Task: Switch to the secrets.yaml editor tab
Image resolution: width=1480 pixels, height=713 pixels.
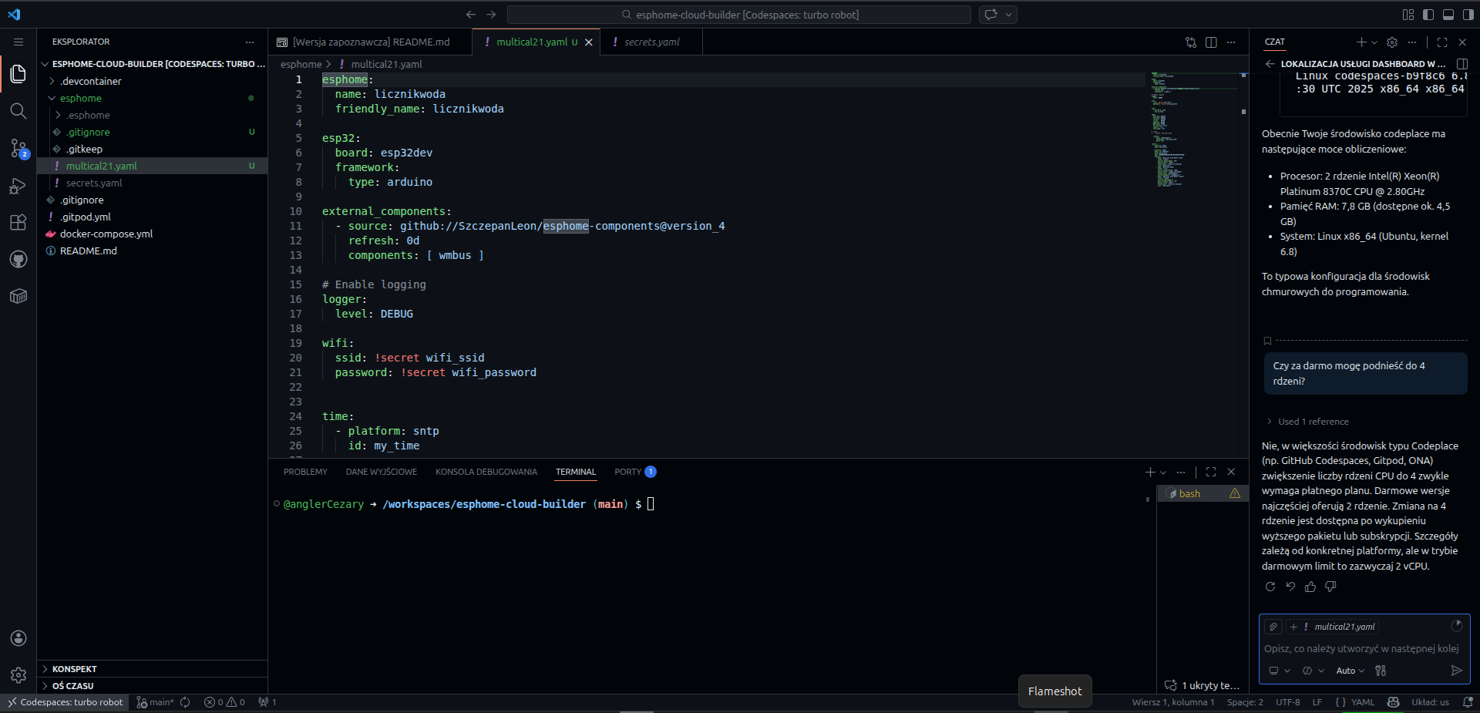Action: tap(651, 42)
